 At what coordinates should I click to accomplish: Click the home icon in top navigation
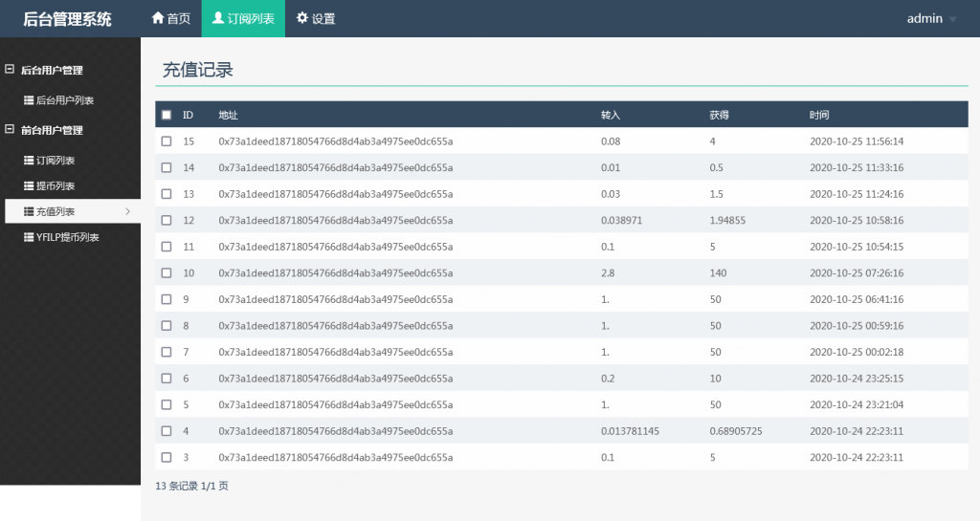pos(158,18)
